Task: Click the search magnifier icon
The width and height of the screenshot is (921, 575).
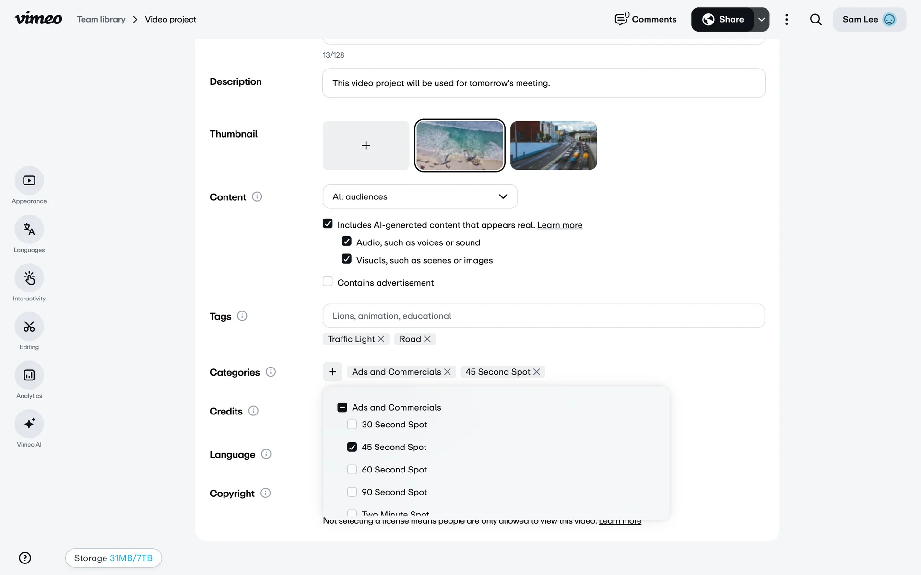Action: pos(815,20)
